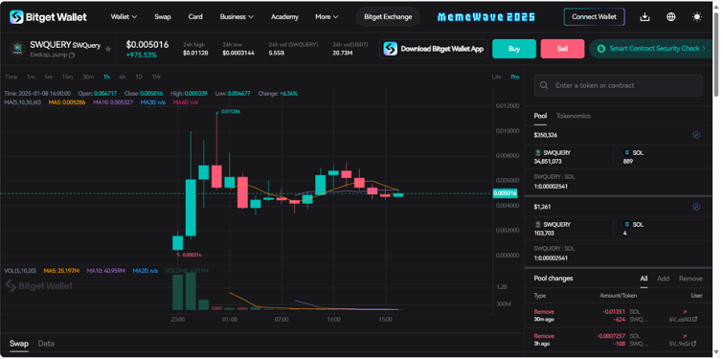Open pool icon beside $350,326
723x359 pixels.
click(696, 135)
